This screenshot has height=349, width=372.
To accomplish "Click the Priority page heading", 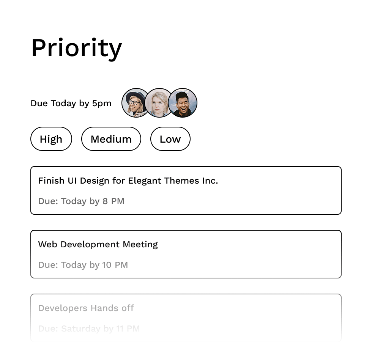I will [x=76, y=47].
